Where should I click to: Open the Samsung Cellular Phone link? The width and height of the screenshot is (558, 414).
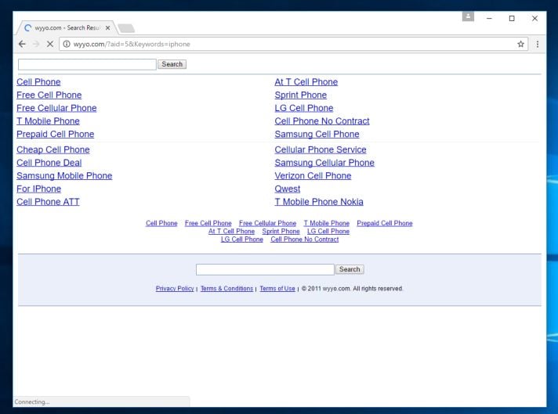324,163
